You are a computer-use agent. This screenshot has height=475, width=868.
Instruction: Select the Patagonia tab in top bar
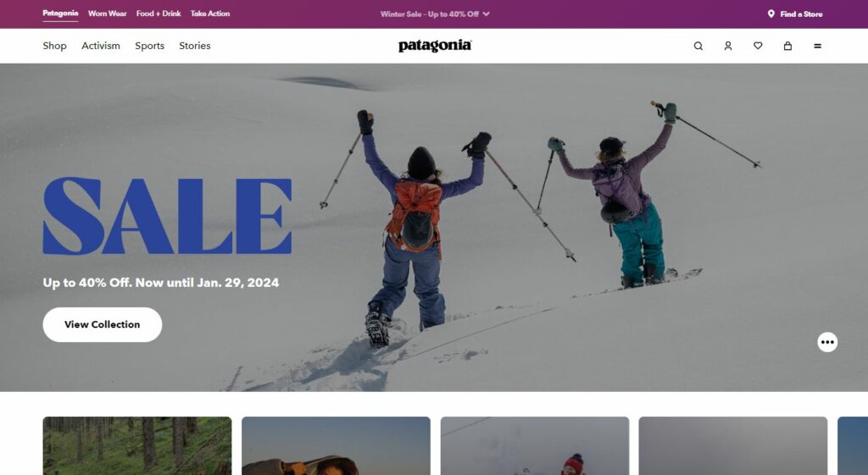pos(60,14)
